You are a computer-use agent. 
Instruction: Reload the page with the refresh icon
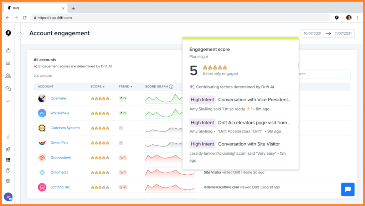click(25, 18)
